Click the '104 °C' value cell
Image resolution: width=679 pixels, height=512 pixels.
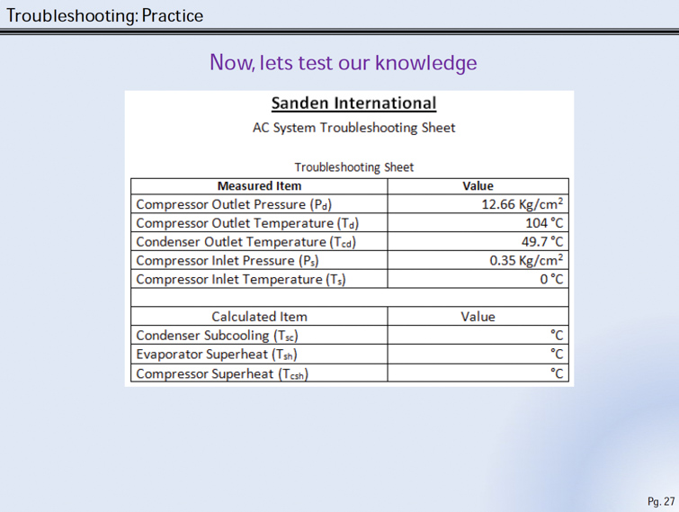pyautogui.click(x=478, y=222)
